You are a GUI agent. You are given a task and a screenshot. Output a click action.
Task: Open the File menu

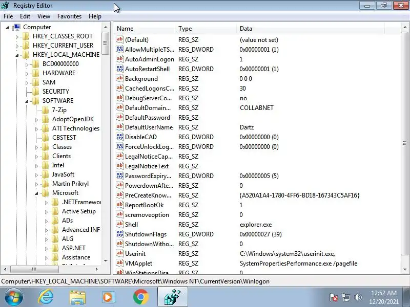point(8,16)
